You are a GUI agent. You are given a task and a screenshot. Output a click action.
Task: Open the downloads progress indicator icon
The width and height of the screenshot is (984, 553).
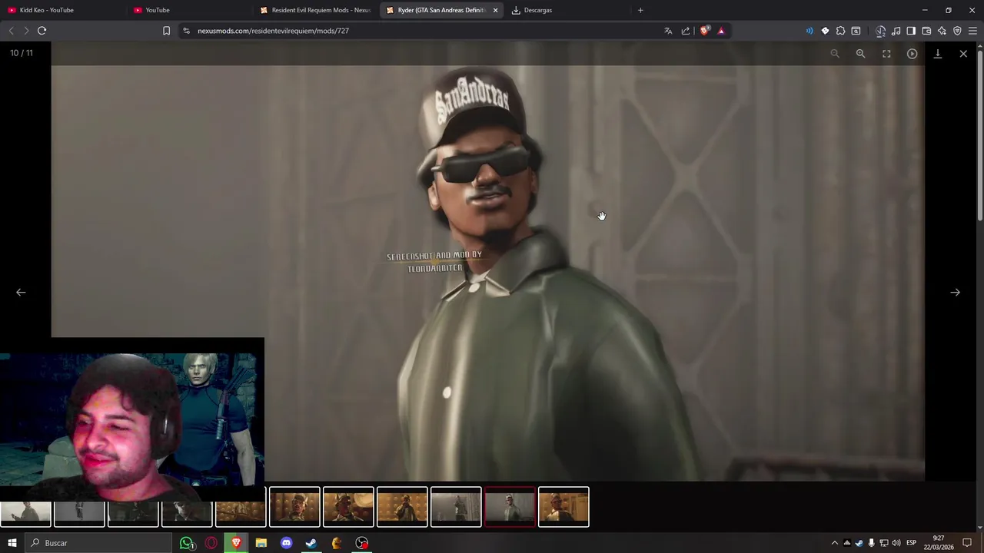coord(881,31)
